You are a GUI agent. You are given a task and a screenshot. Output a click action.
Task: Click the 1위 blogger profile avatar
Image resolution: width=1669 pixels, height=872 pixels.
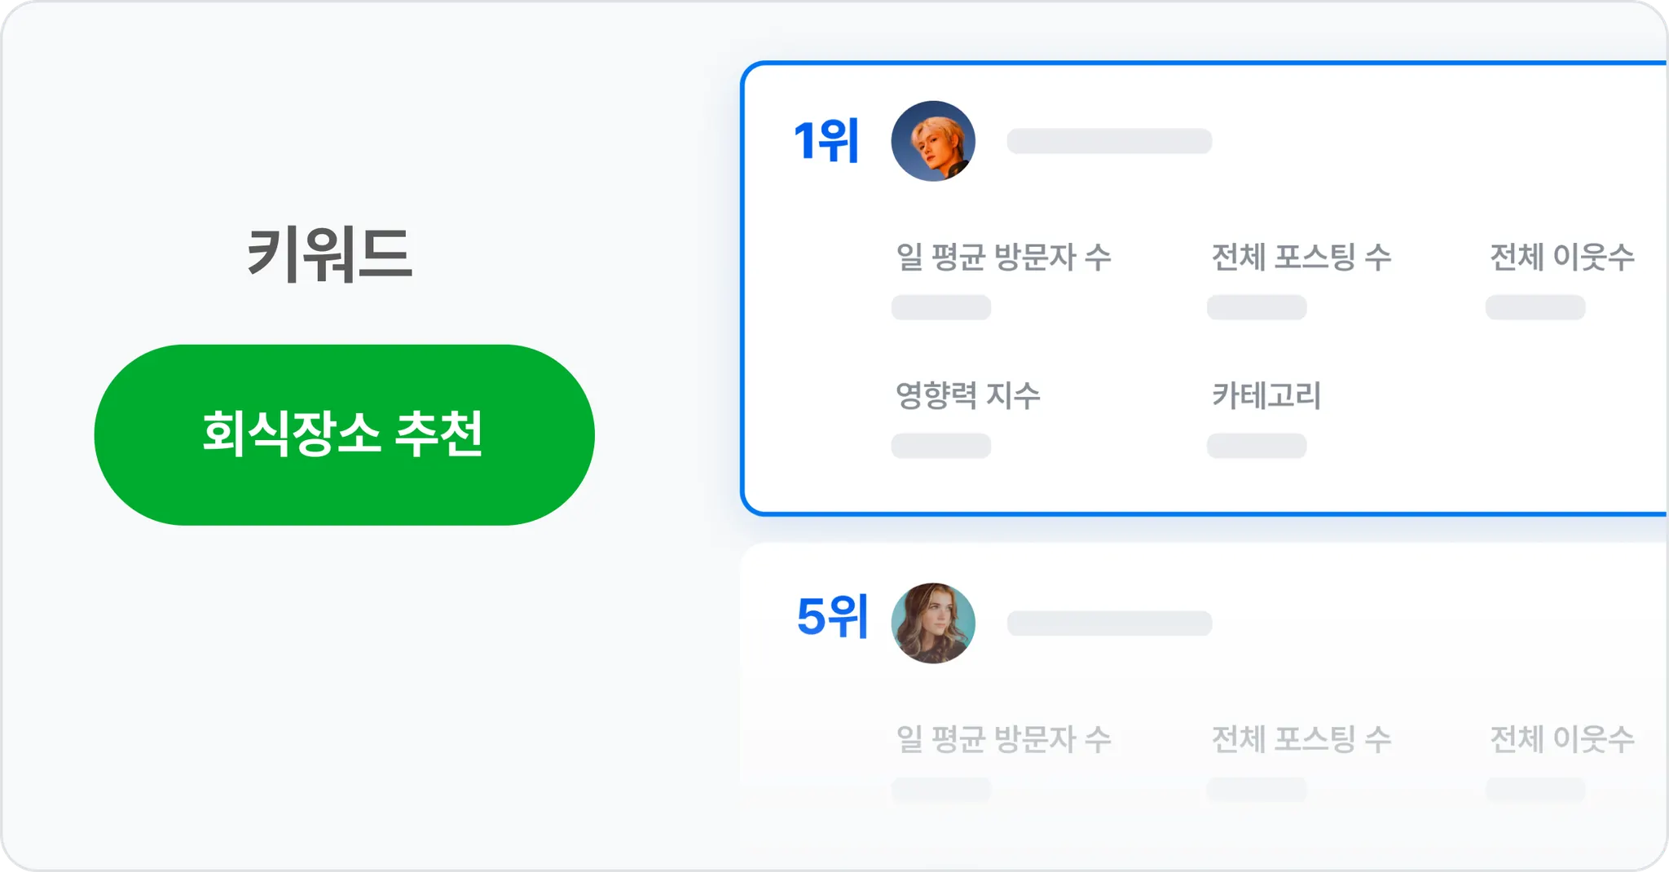(933, 141)
